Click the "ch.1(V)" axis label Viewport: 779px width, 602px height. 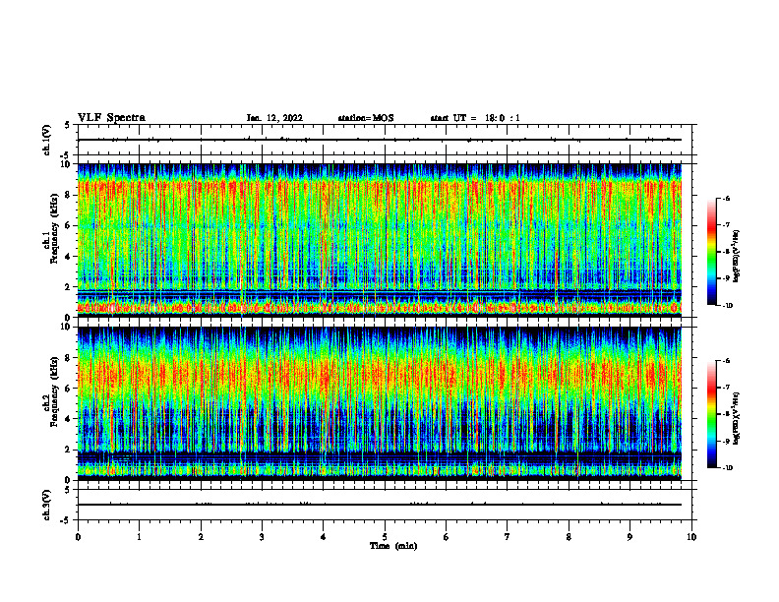(x=46, y=140)
